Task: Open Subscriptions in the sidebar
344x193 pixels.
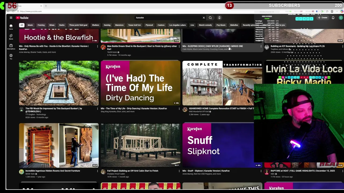Action: (x=11, y=47)
